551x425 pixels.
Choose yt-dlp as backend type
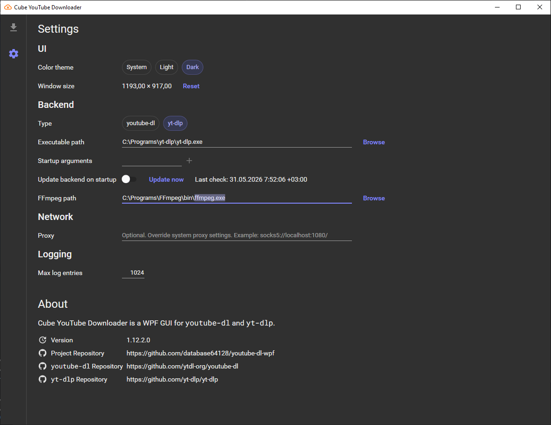(x=175, y=123)
